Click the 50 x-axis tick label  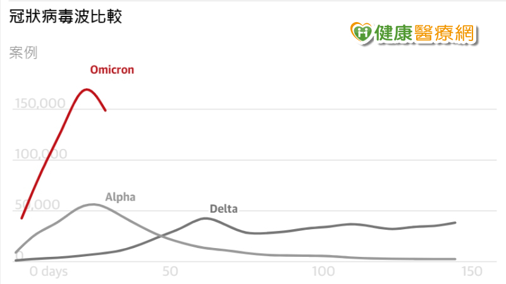pyautogui.click(x=169, y=271)
